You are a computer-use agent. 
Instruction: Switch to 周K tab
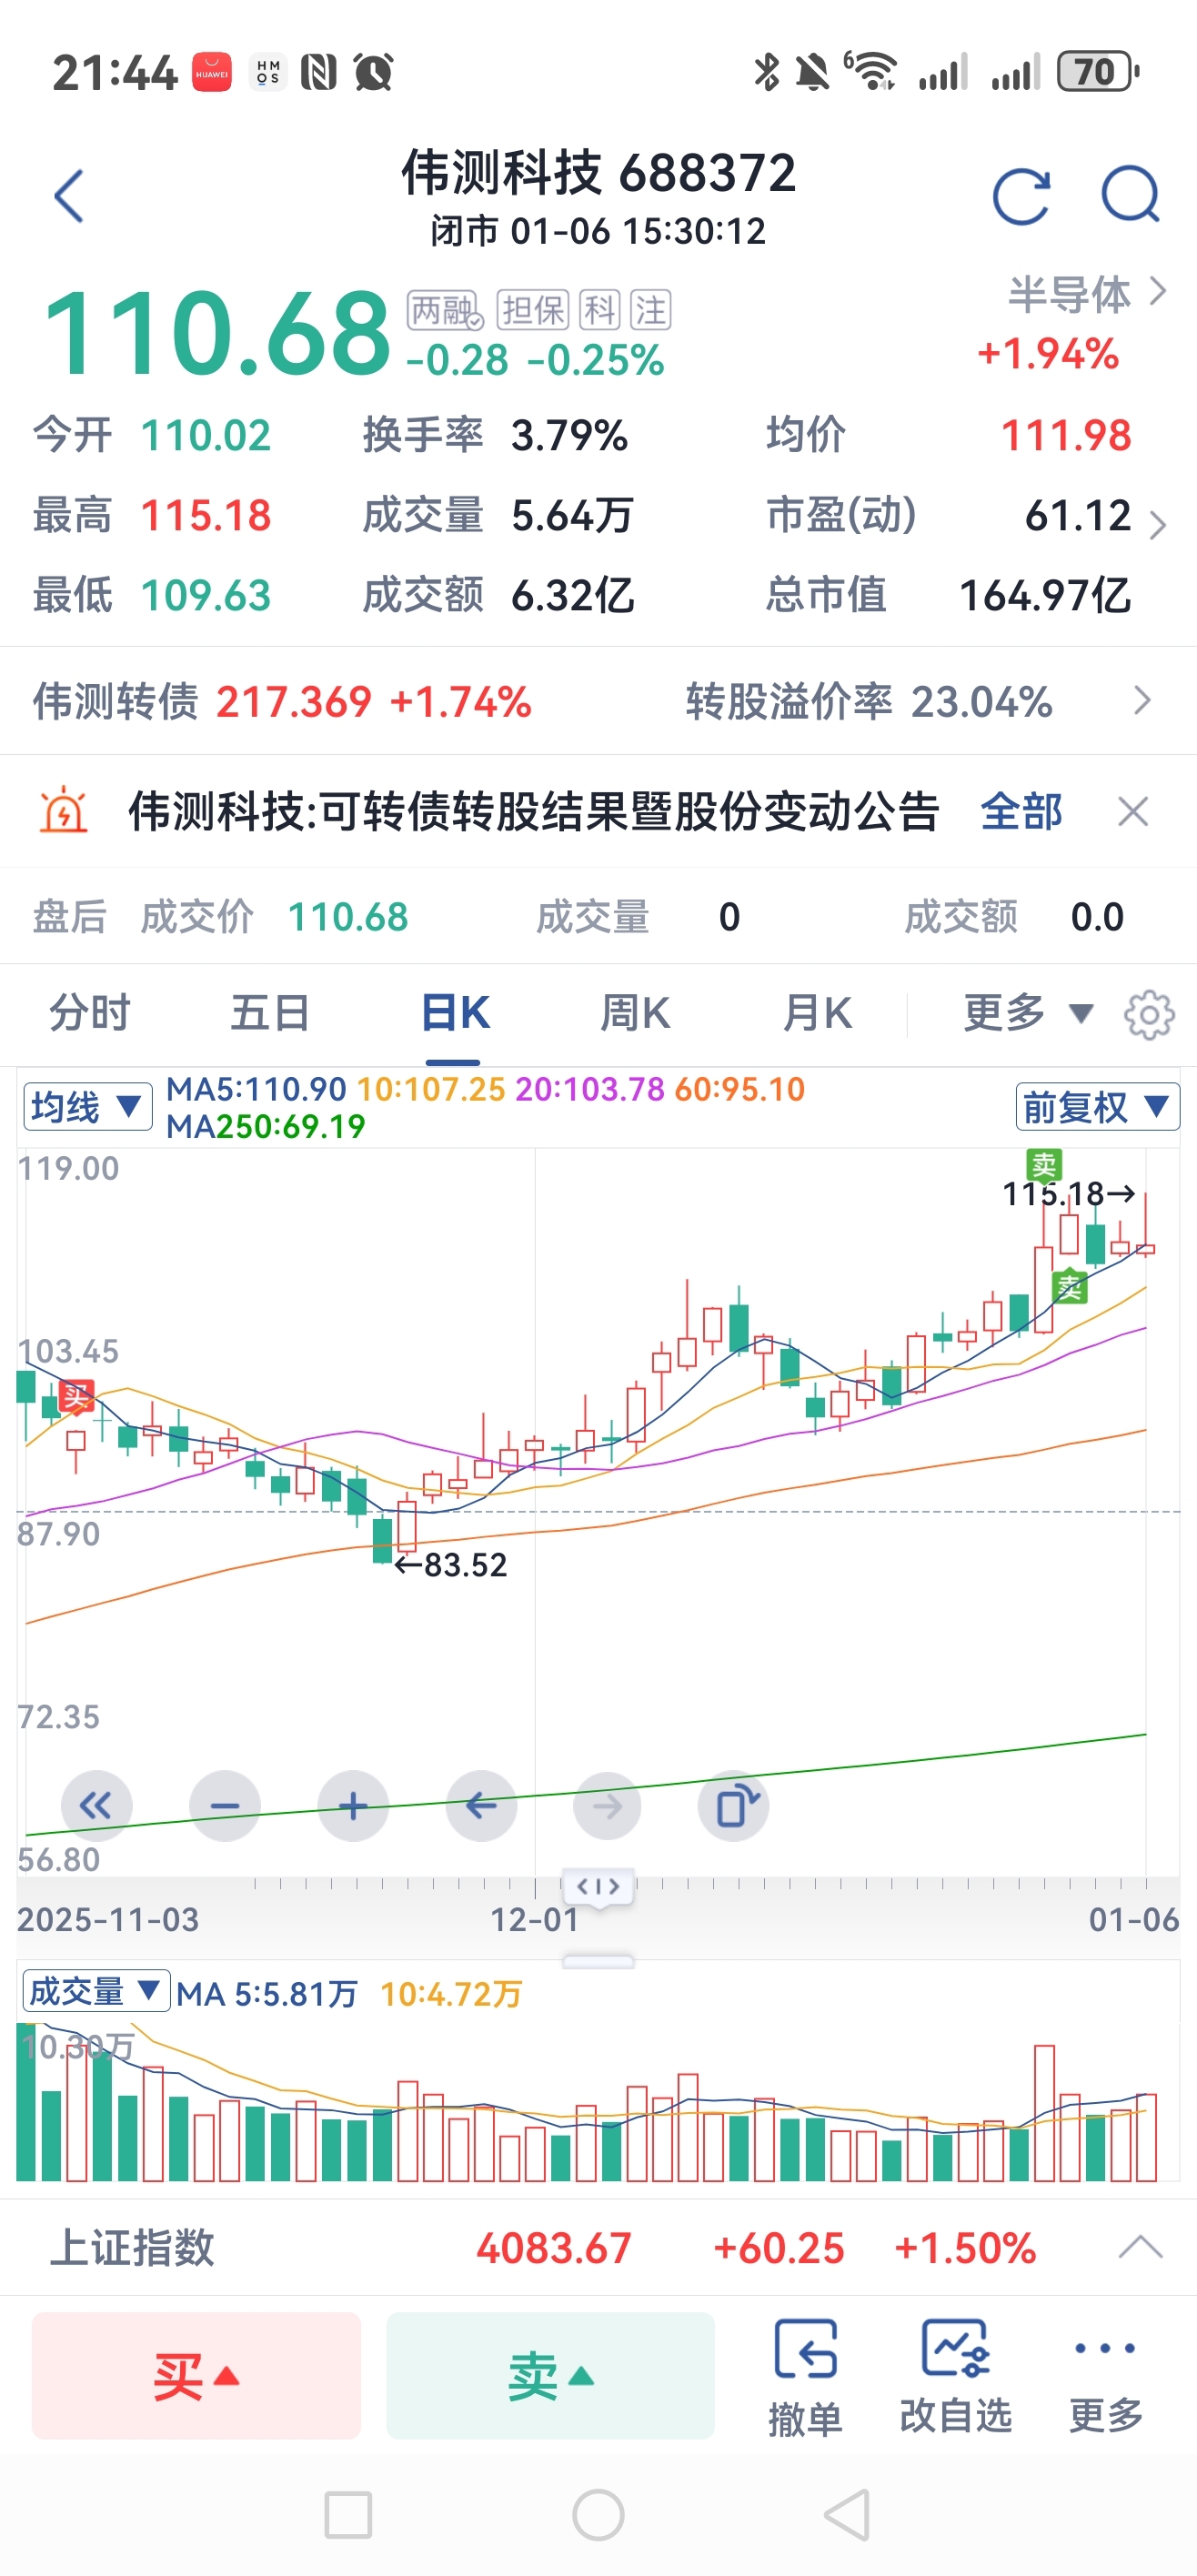[635, 1014]
